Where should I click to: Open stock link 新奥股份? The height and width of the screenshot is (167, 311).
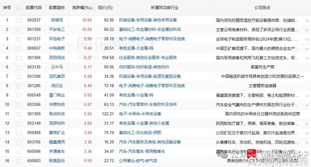pos(57,161)
